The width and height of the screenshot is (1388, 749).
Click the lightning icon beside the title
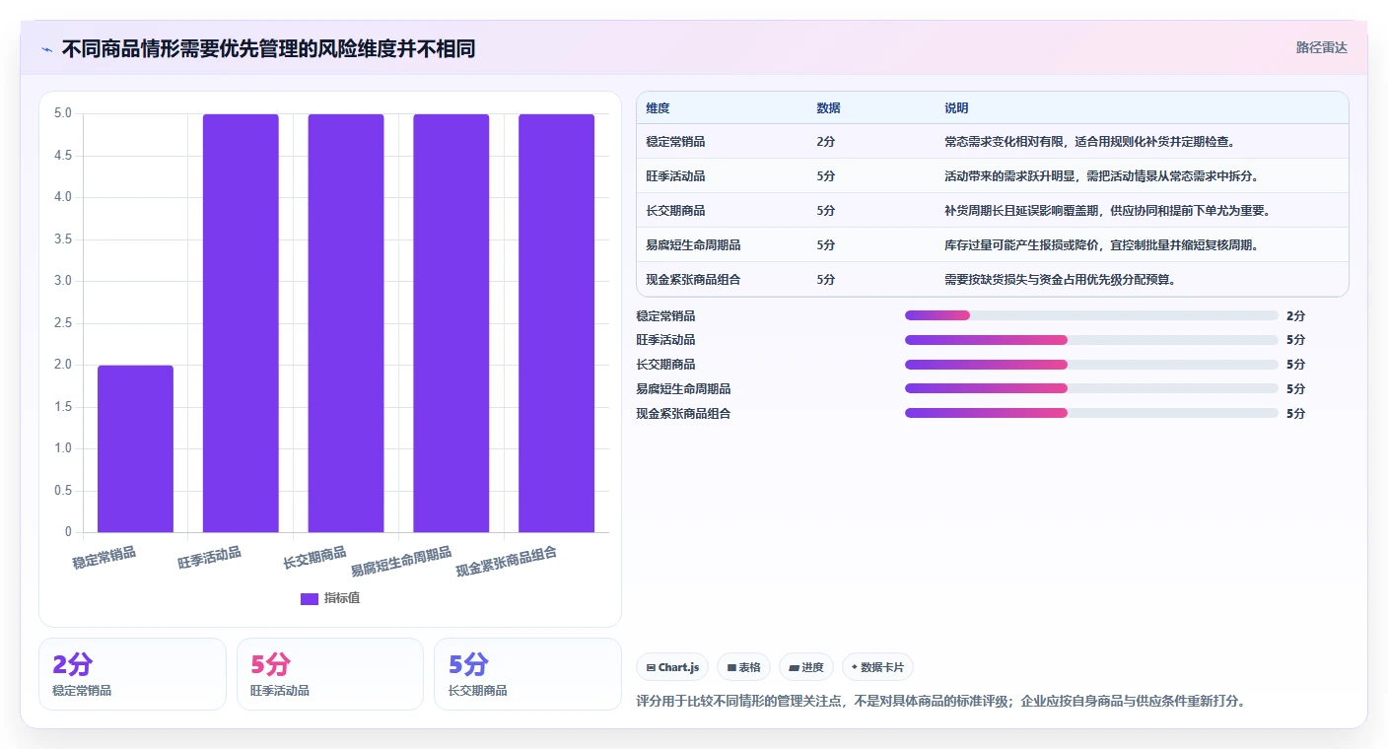tap(47, 49)
